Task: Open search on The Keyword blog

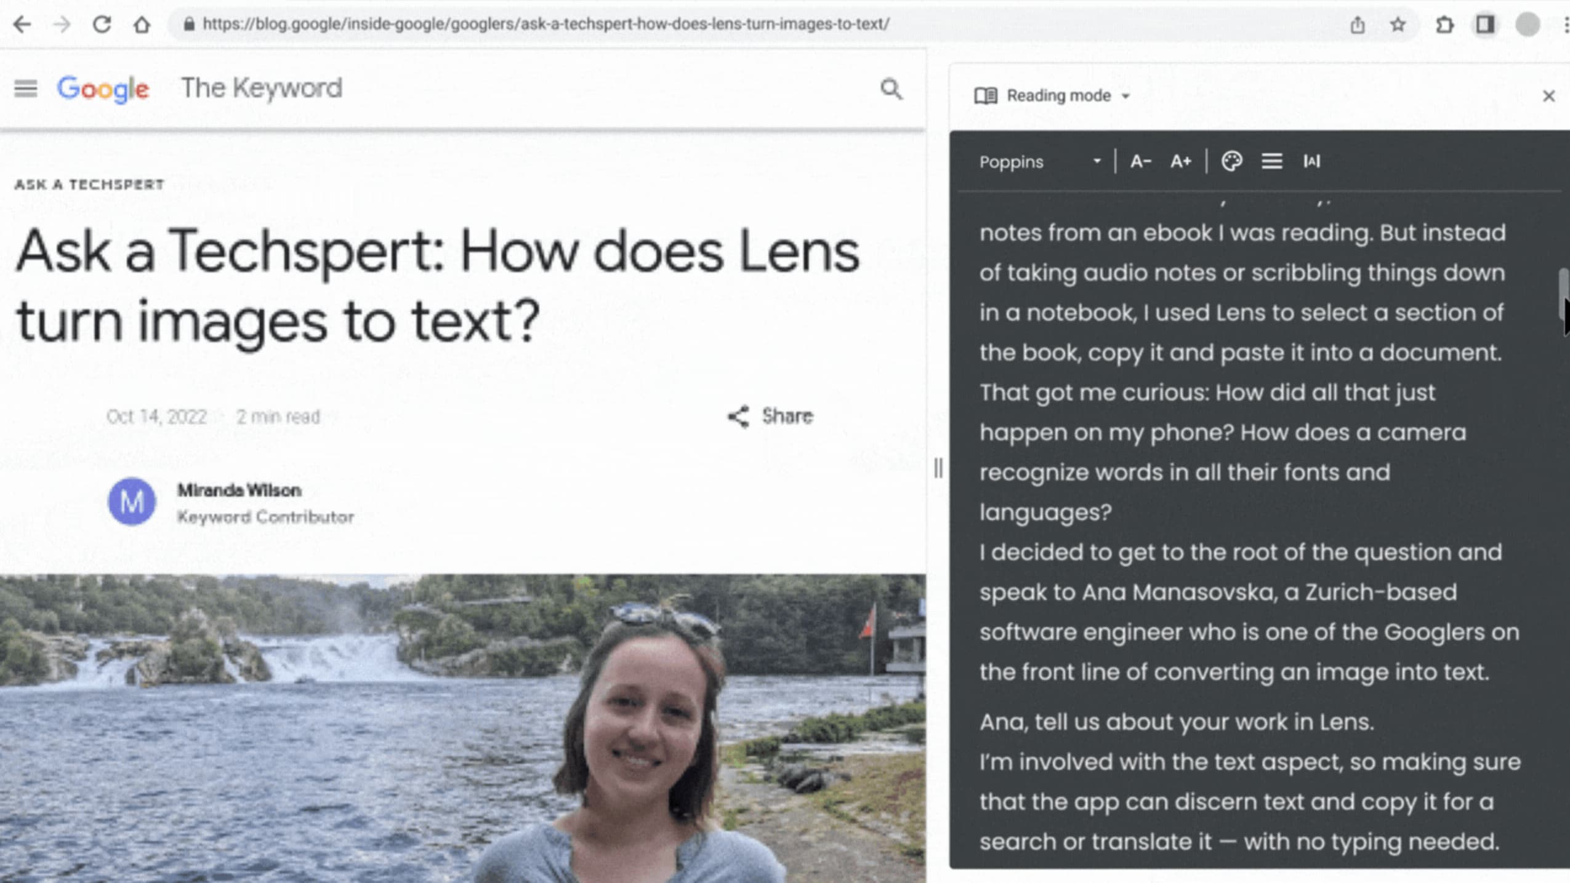Action: pos(891,89)
